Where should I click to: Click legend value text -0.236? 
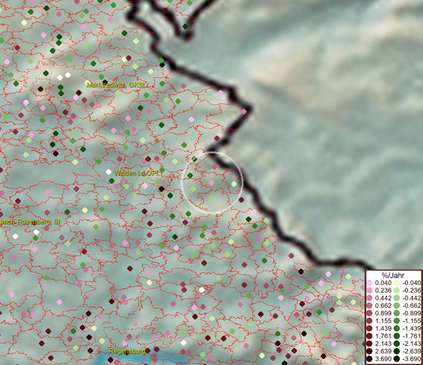pos(411,290)
